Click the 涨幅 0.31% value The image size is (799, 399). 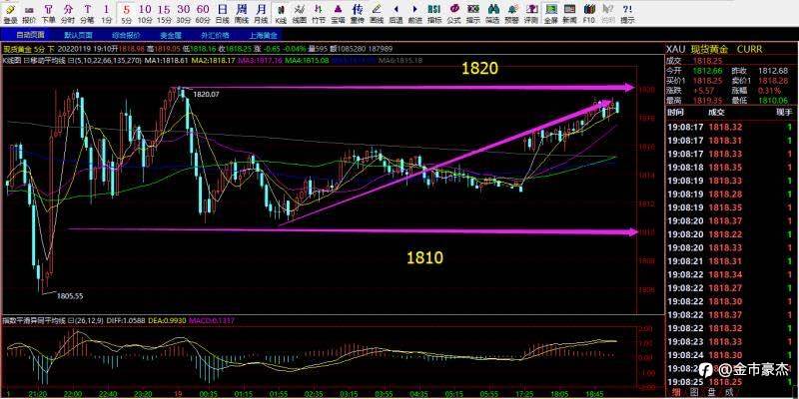point(769,90)
